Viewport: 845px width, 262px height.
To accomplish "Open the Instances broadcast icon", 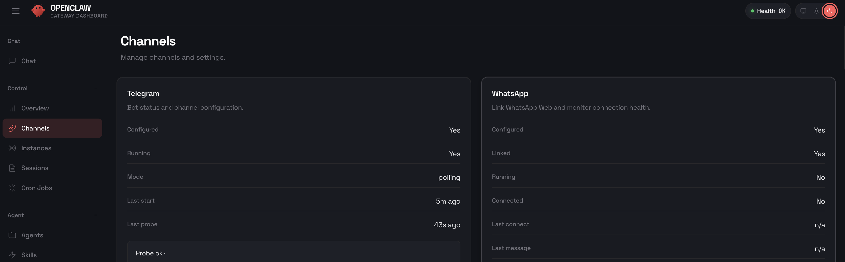I will coord(12,148).
